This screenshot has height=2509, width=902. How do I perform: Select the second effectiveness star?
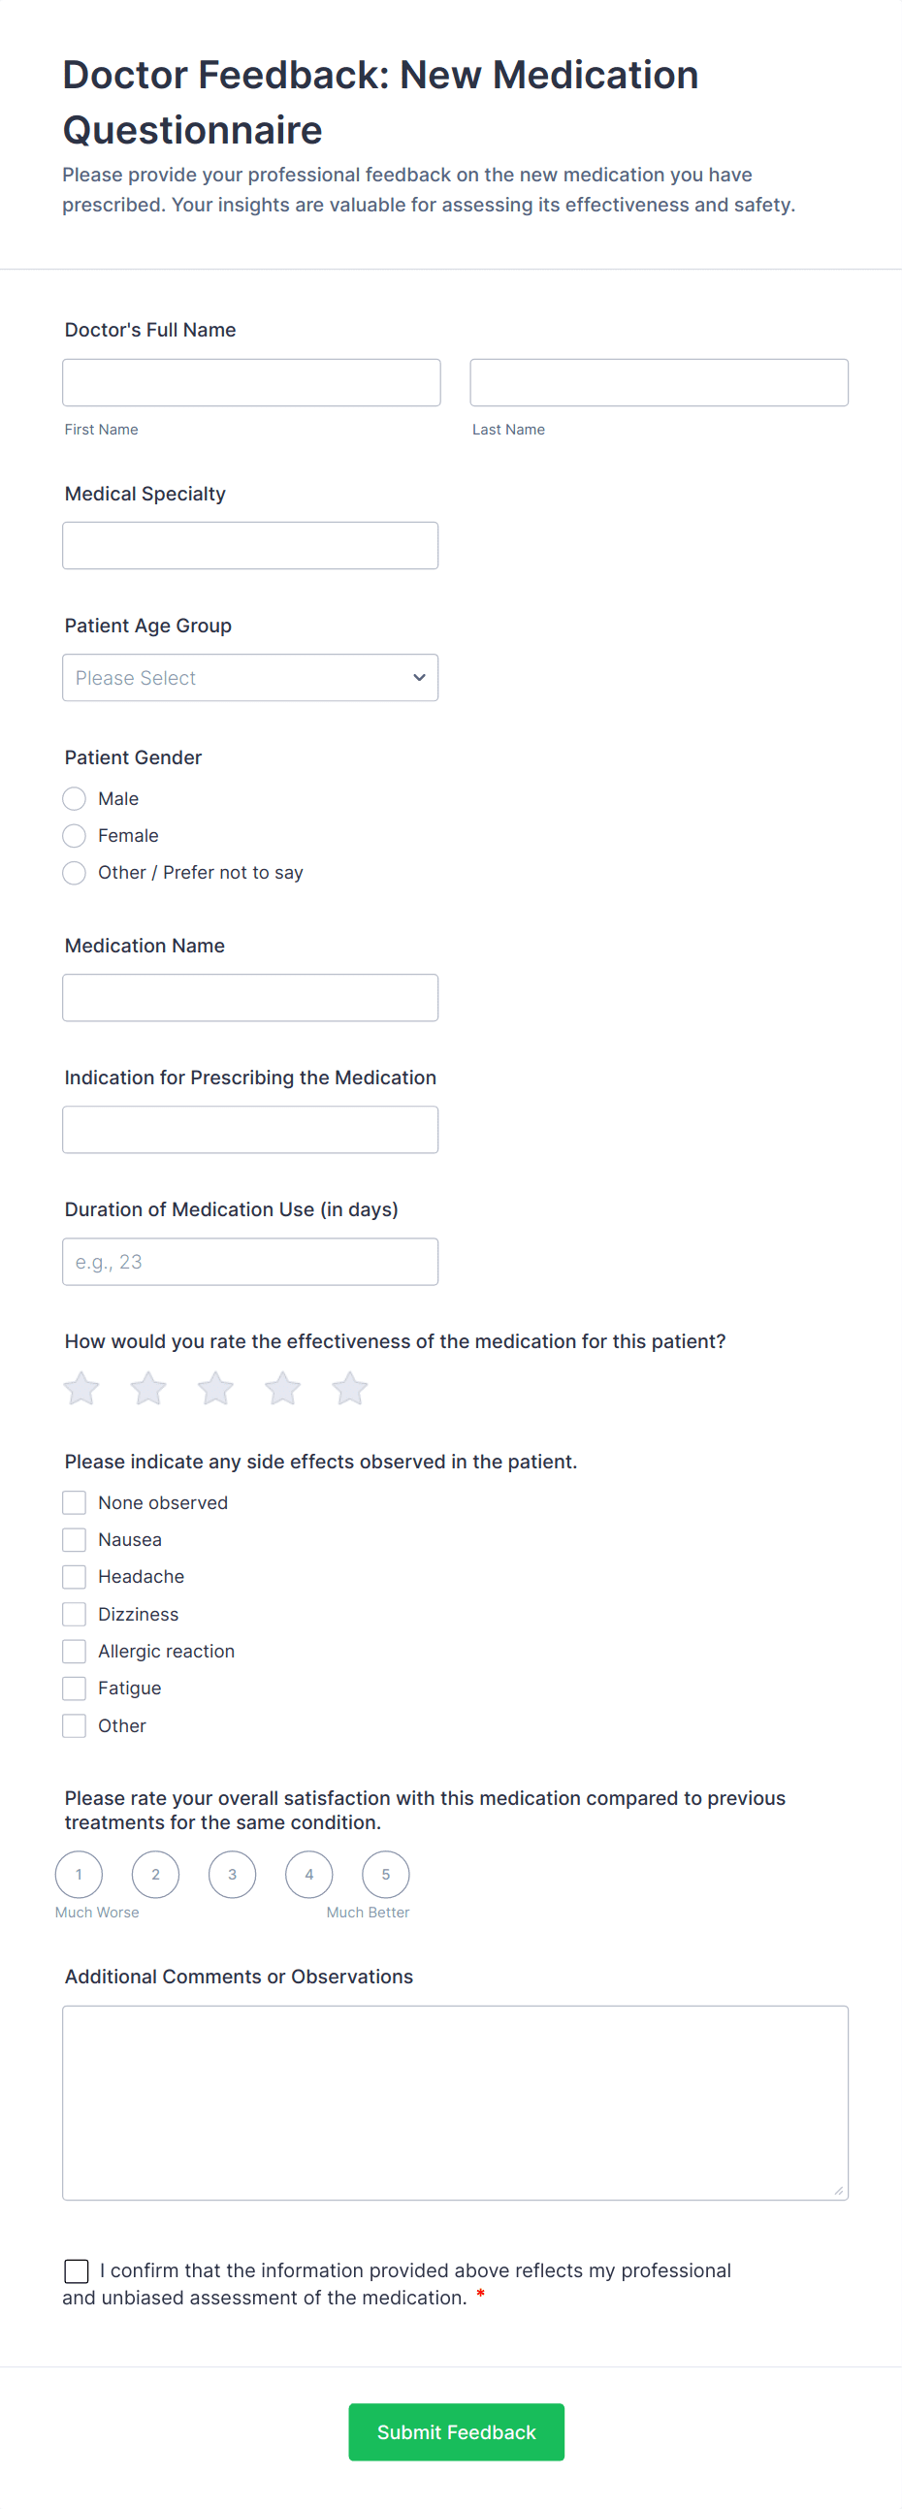click(148, 1387)
